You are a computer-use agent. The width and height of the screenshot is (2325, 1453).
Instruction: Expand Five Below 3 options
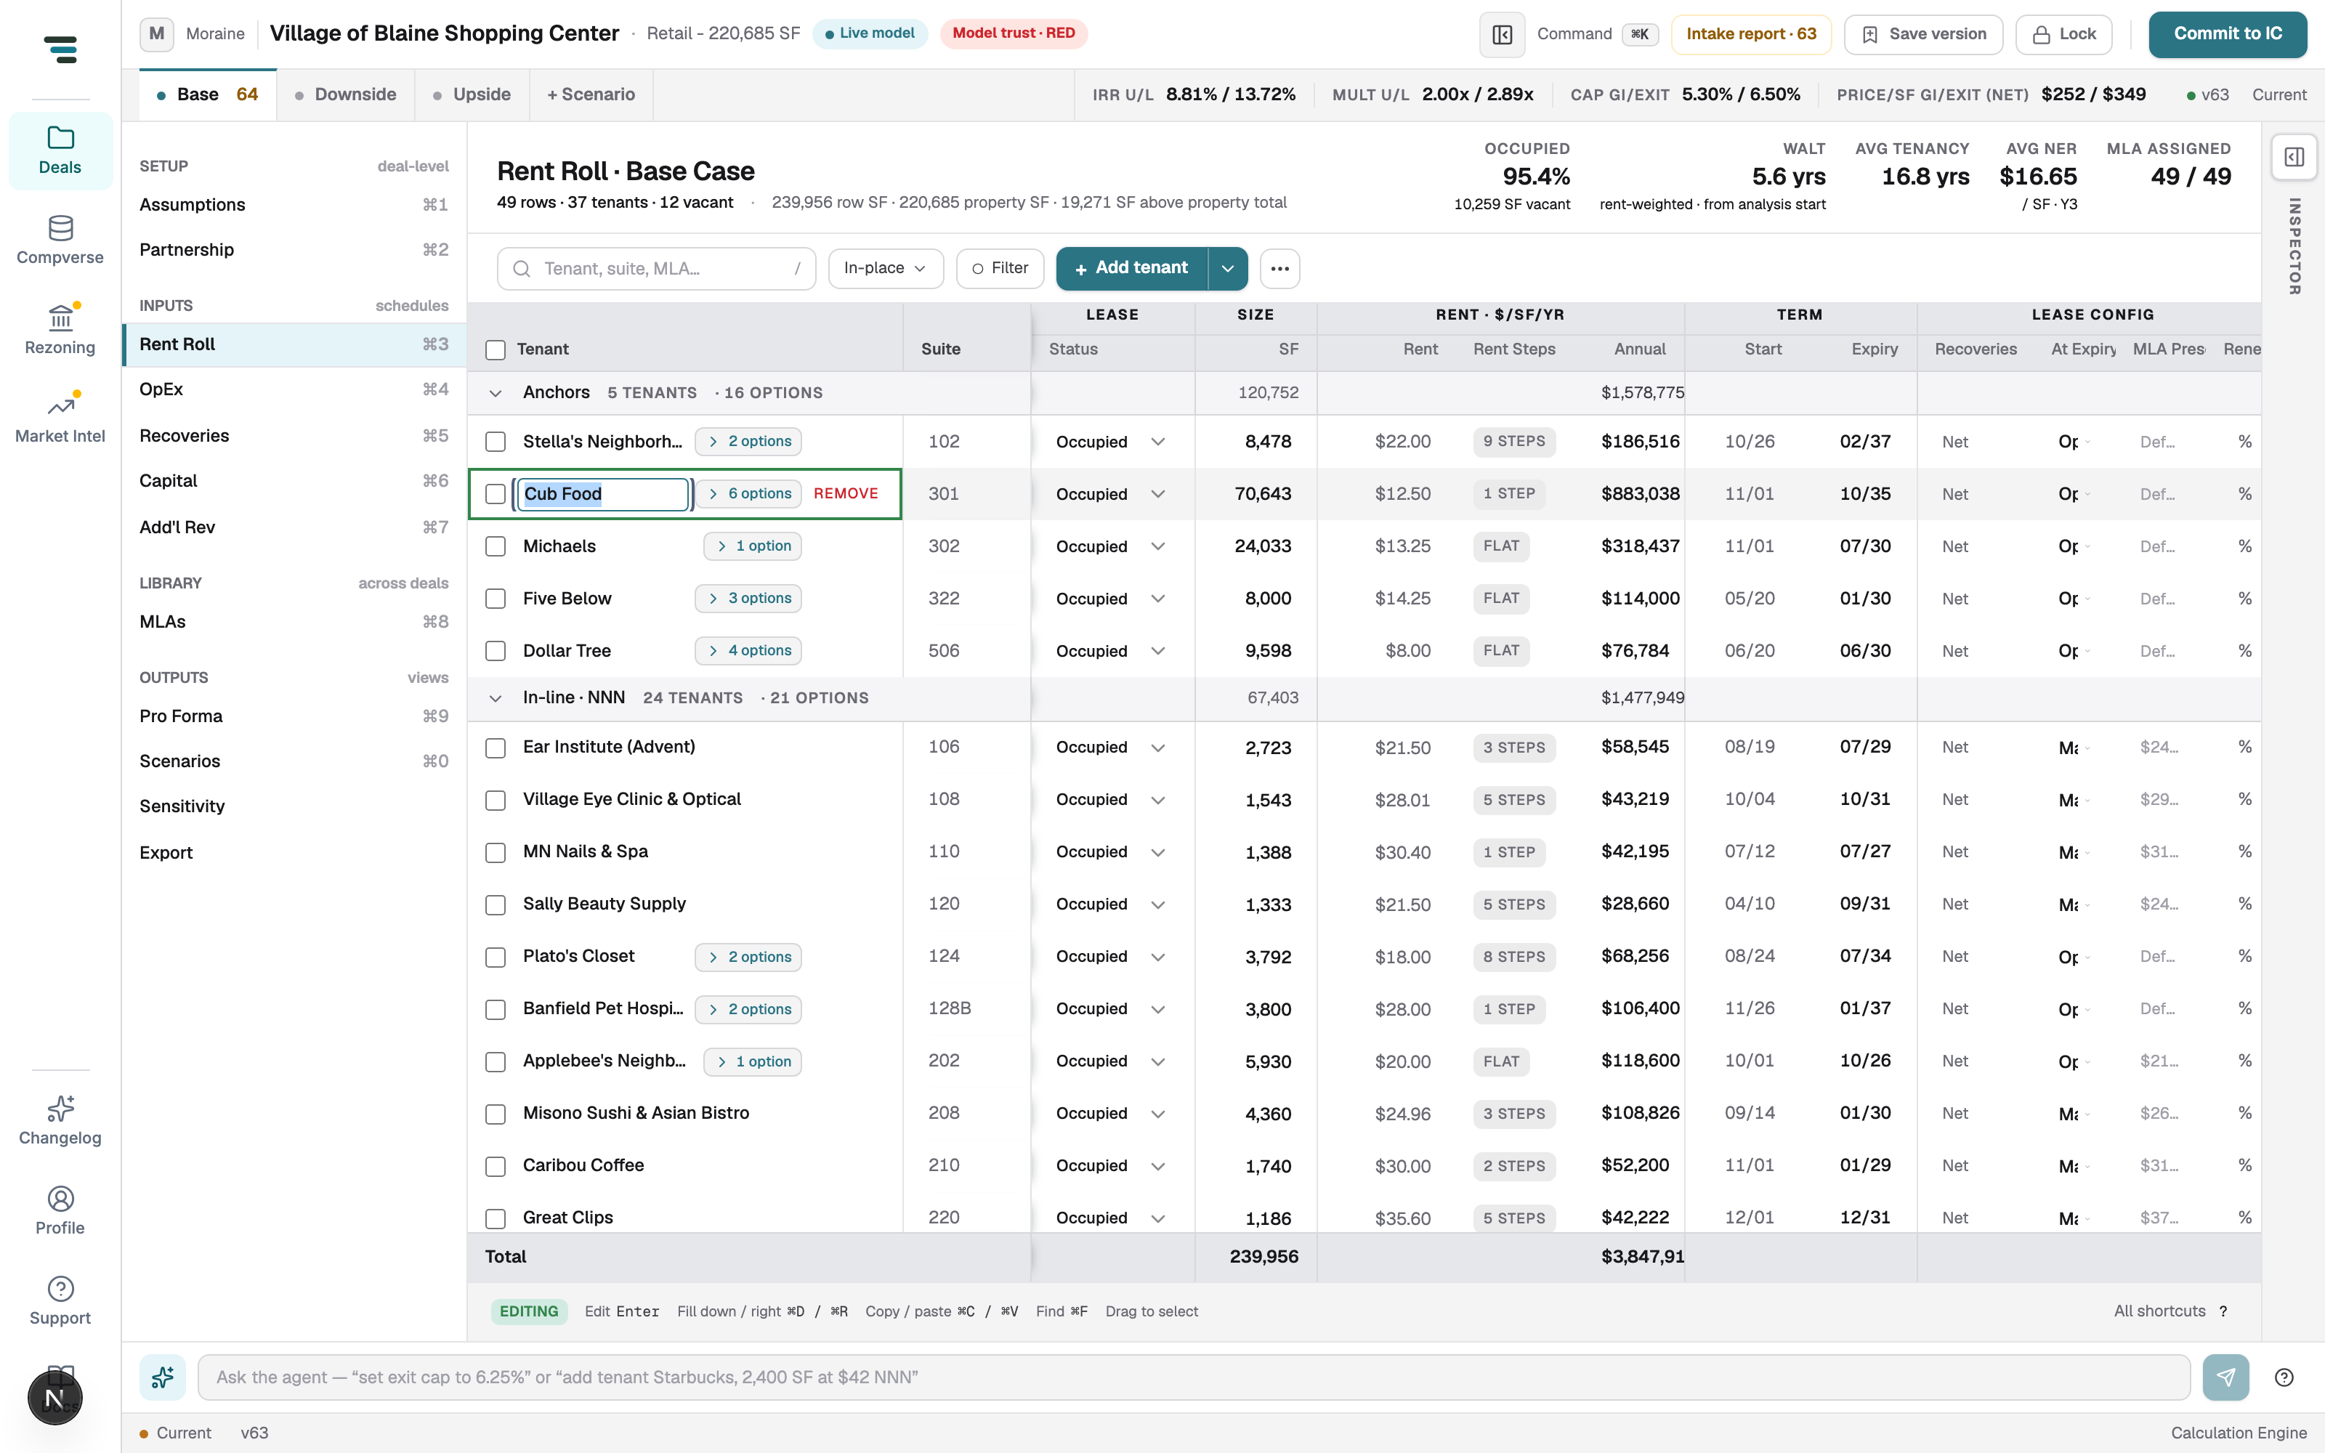click(x=749, y=599)
